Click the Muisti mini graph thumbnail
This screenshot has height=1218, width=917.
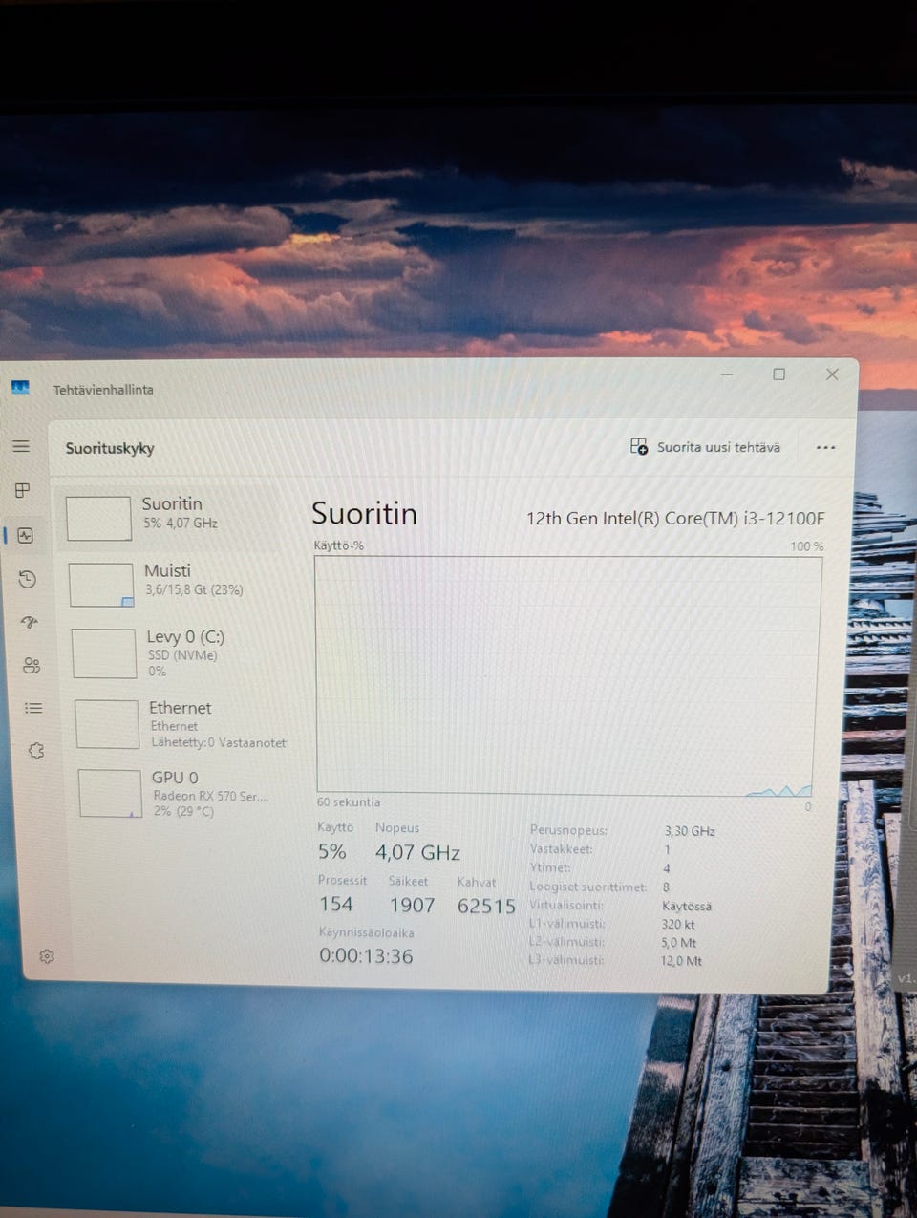[x=101, y=585]
